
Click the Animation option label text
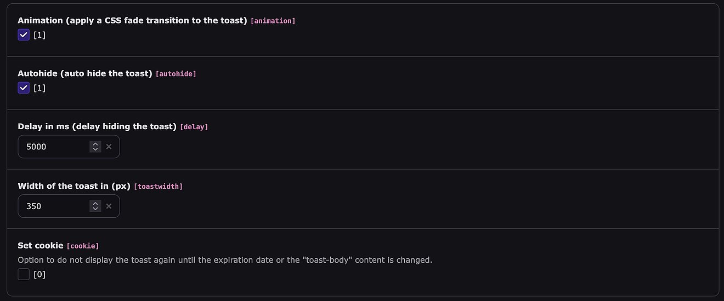pyautogui.click(x=132, y=20)
